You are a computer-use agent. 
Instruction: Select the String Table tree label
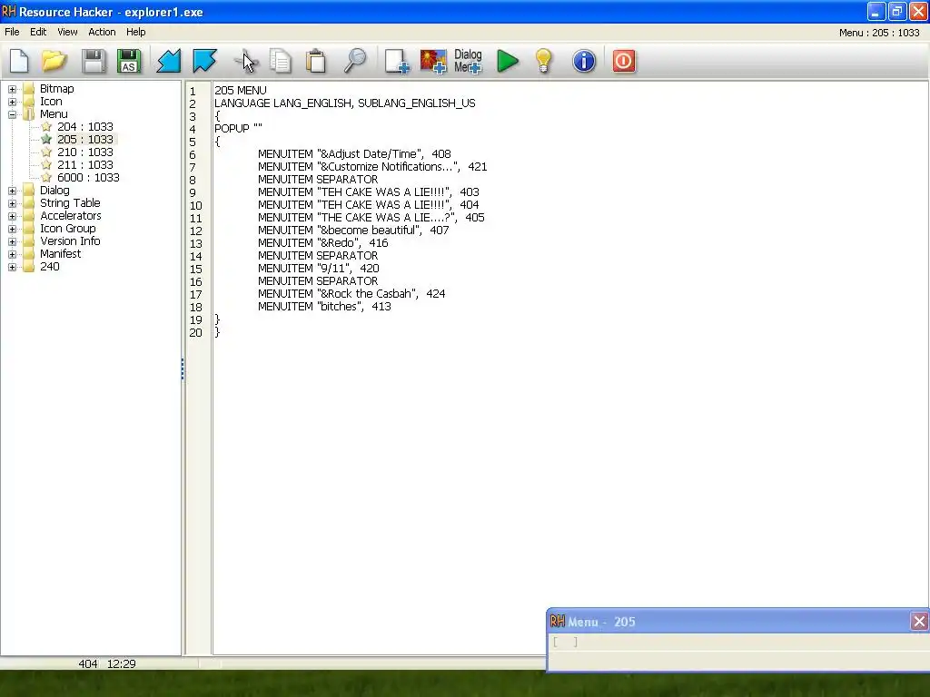[x=70, y=202]
